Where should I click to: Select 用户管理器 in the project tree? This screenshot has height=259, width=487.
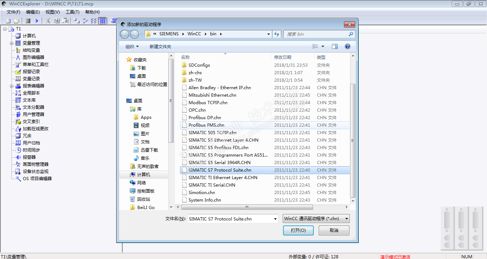pyautogui.click(x=34, y=114)
